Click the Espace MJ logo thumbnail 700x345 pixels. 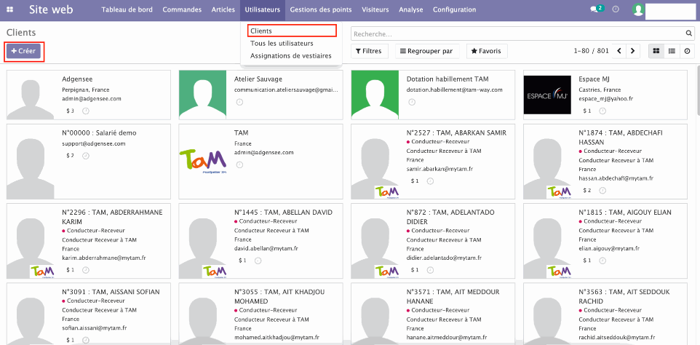click(x=547, y=95)
